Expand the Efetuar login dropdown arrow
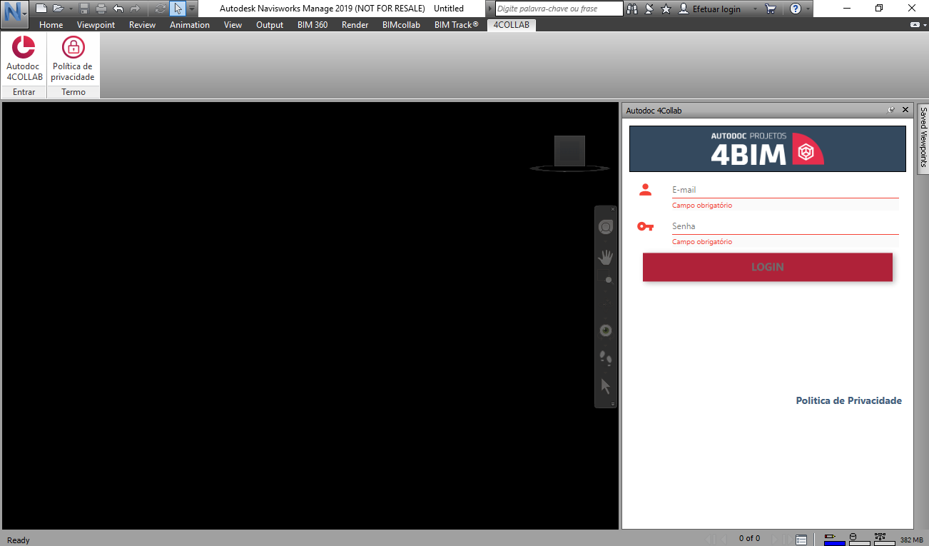The height and width of the screenshot is (546, 929). point(755,9)
